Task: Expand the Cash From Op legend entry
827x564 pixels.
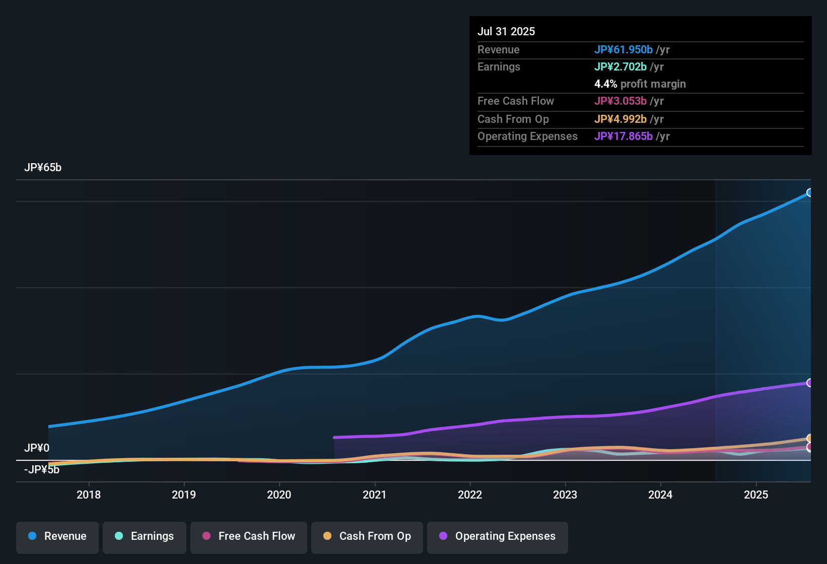Action: [x=367, y=536]
